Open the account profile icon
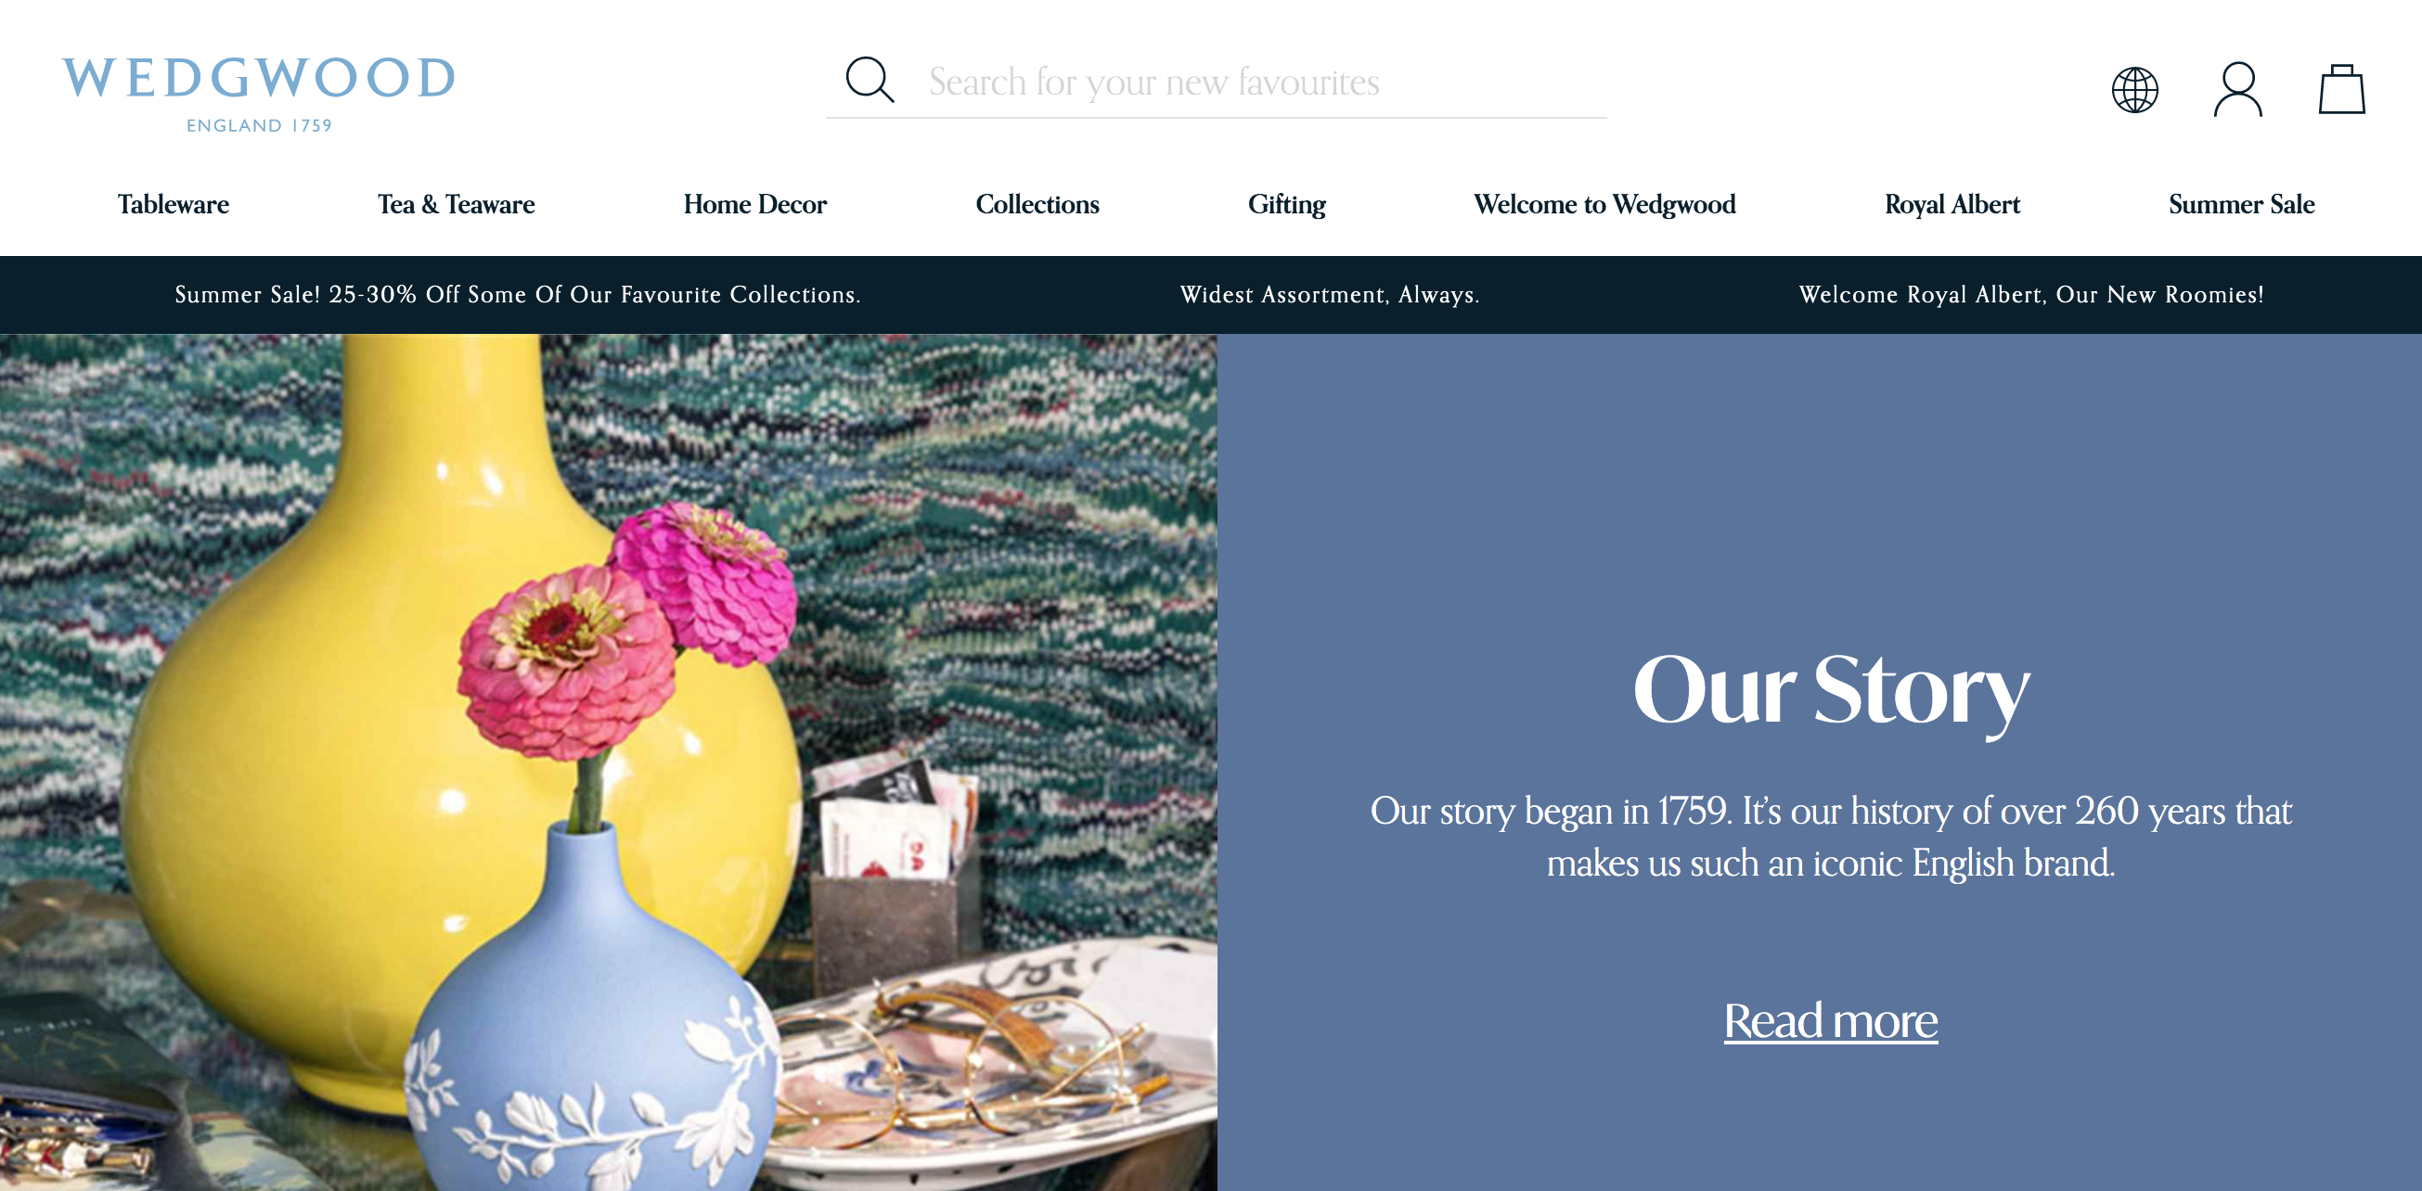This screenshot has height=1191, width=2422. tap(2237, 90)
